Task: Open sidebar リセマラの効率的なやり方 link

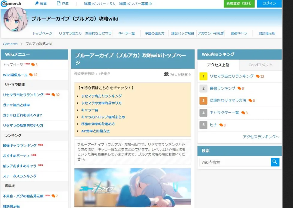Action: pos(23,125)
